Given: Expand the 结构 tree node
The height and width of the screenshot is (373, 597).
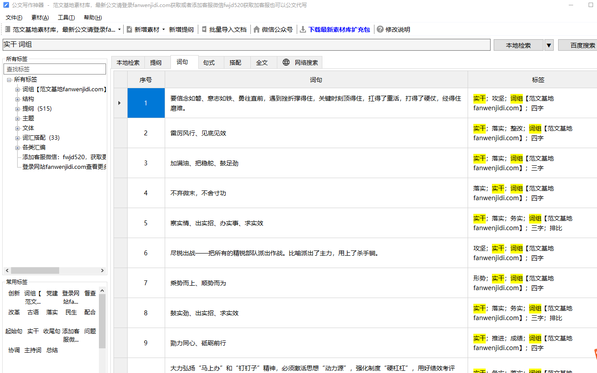Looking at the screenshot, I should point(18,99).
